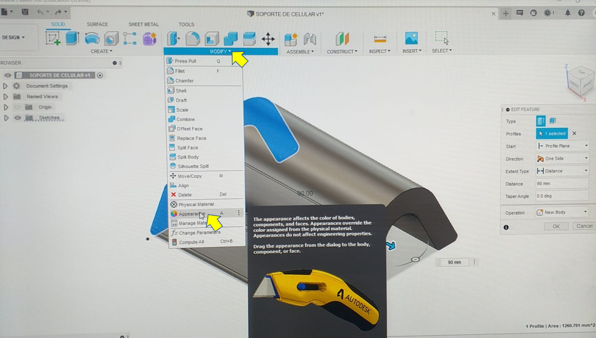The image size is (596, 338).
Task: Click the Undo arrow icon
Action: tap(40, 12)
